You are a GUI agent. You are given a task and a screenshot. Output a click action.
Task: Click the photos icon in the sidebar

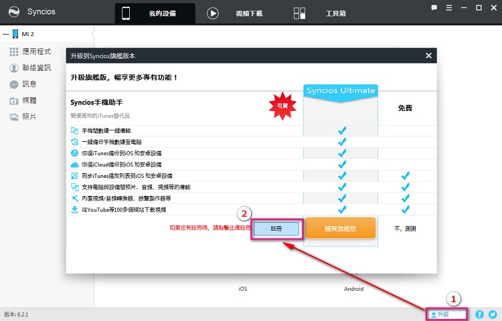click(x=14, y=117)
